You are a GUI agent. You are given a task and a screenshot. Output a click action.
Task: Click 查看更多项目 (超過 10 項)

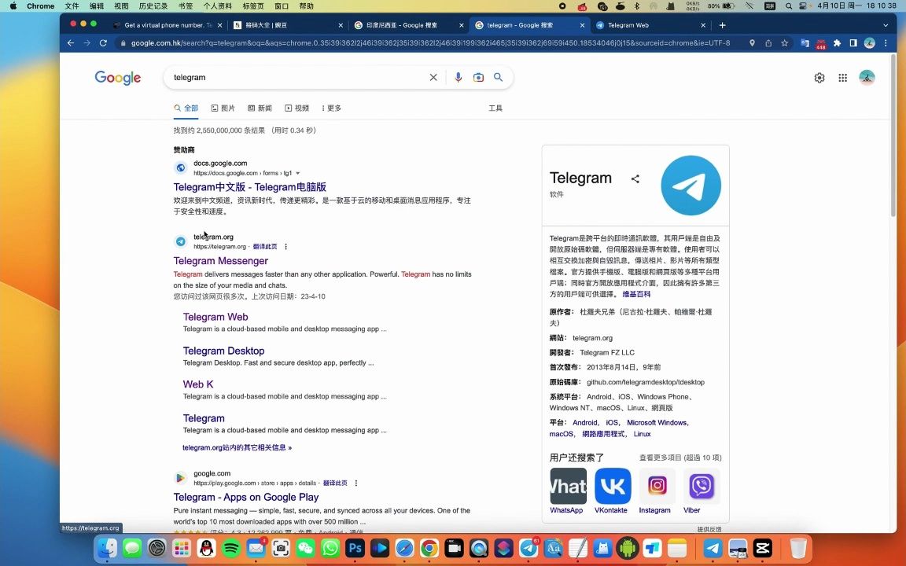coord(680,458)
